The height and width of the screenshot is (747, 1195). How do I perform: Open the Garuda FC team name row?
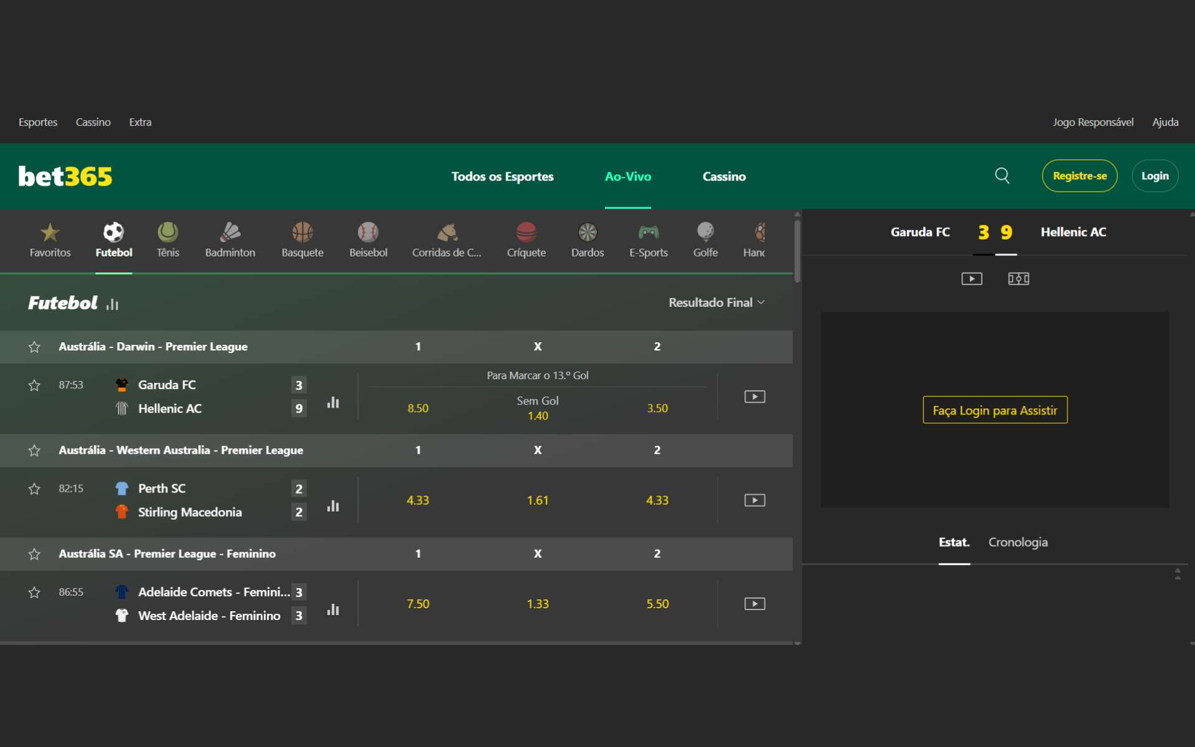[167, 385]
